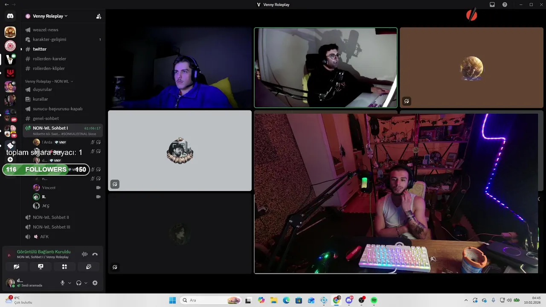
Task: Select voice participant ! Arda
Action: [x=67, y=142]
